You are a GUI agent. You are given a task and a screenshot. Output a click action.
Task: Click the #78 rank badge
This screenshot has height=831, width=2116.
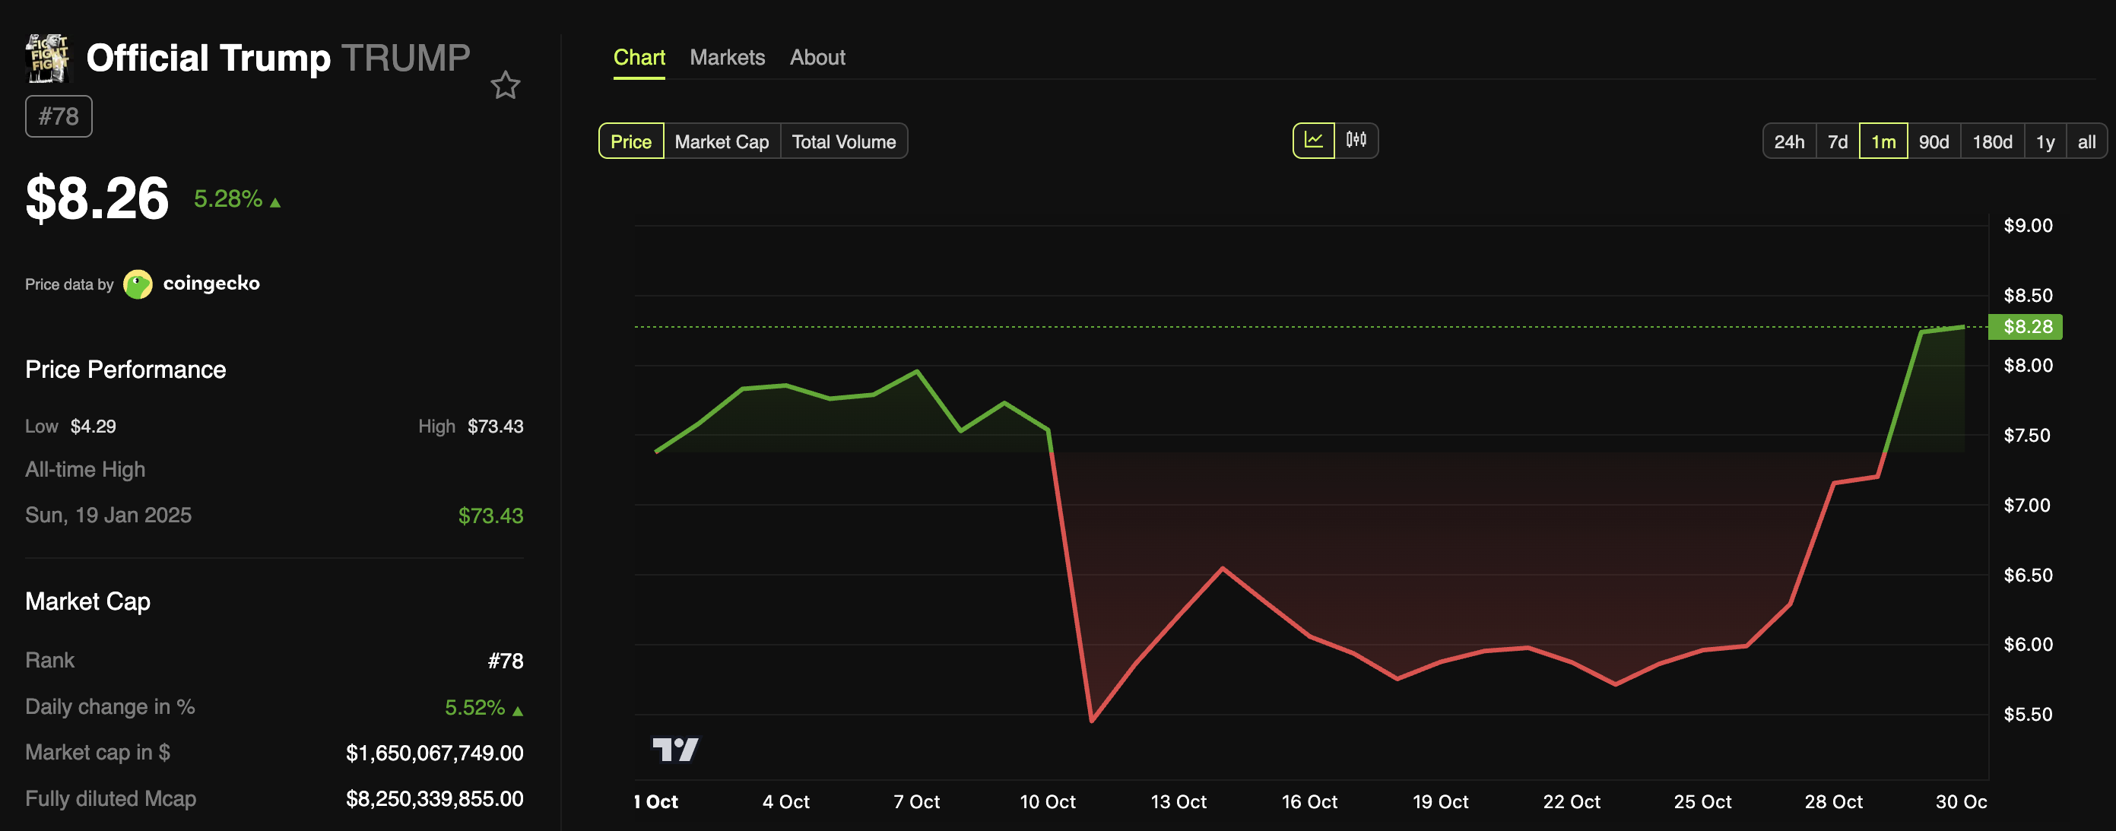[59, 116]
